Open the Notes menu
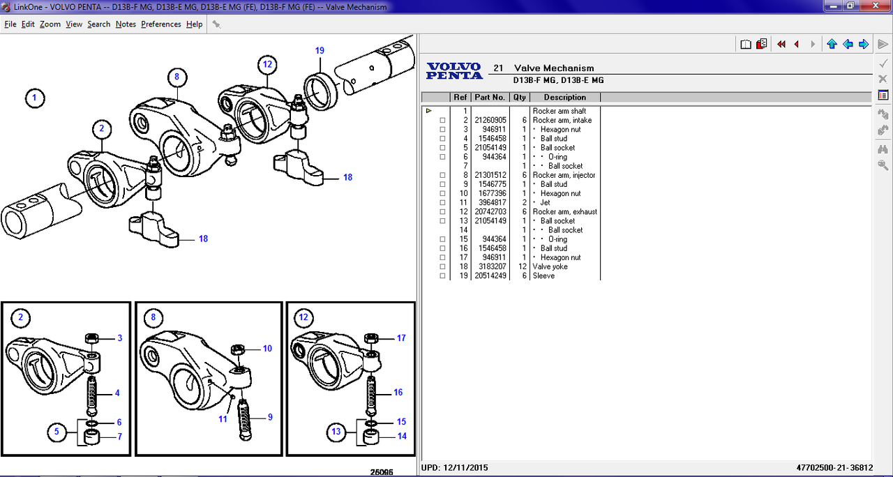The height and width of the screenshot is (477, 893). click(126, 24)
